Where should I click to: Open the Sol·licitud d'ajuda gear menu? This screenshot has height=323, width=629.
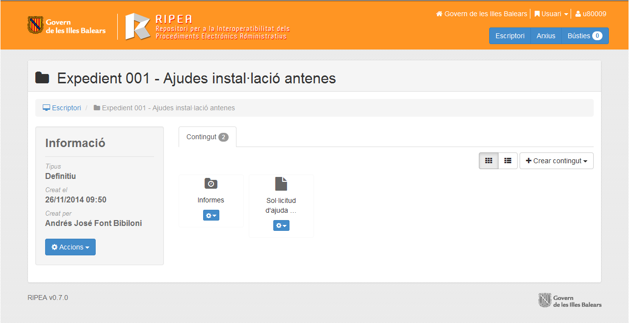pos(281,225)
